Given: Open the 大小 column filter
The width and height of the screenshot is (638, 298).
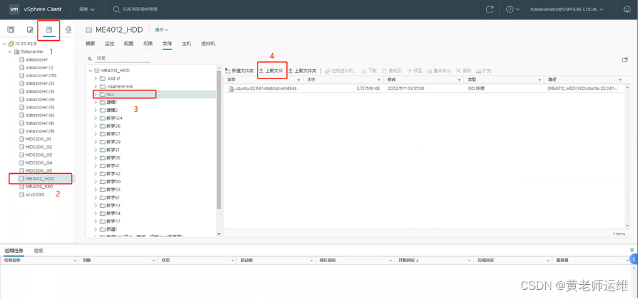Looking at the screenshot, I should point(379,80).
